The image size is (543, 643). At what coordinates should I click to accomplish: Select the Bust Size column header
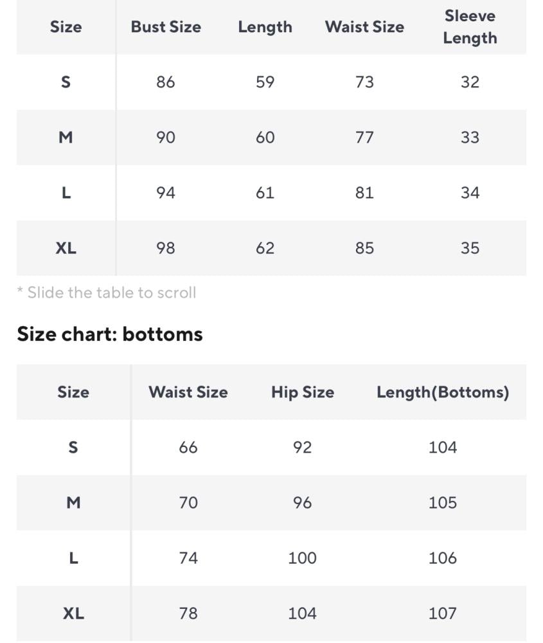[x=166, y=27]
